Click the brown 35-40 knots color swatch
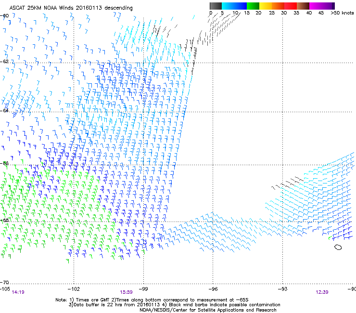356x313 pixels. point(303,6)
